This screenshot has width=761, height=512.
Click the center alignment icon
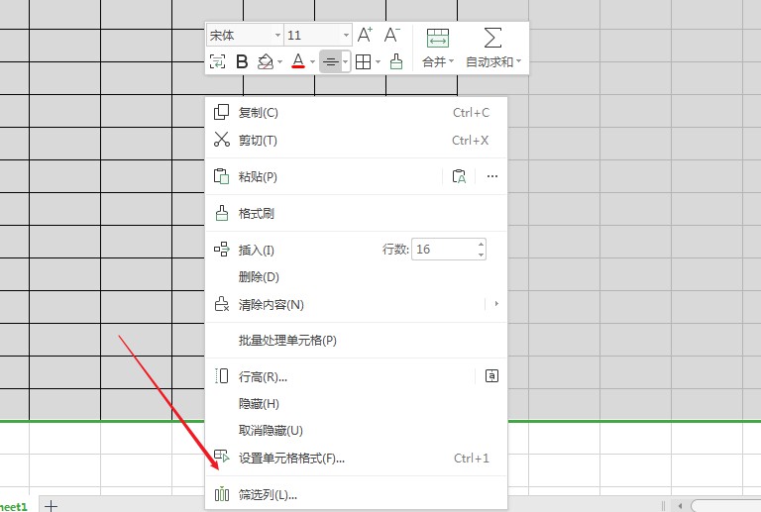coord(331,61)
